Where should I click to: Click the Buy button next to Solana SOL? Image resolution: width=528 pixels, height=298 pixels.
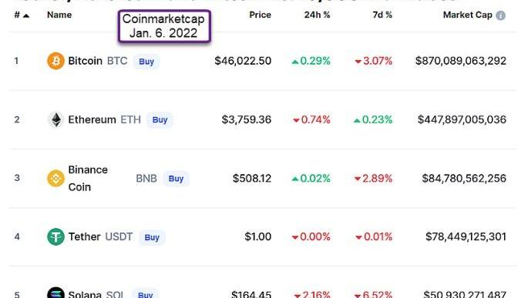pyautogui.click(x=146, y=293)
